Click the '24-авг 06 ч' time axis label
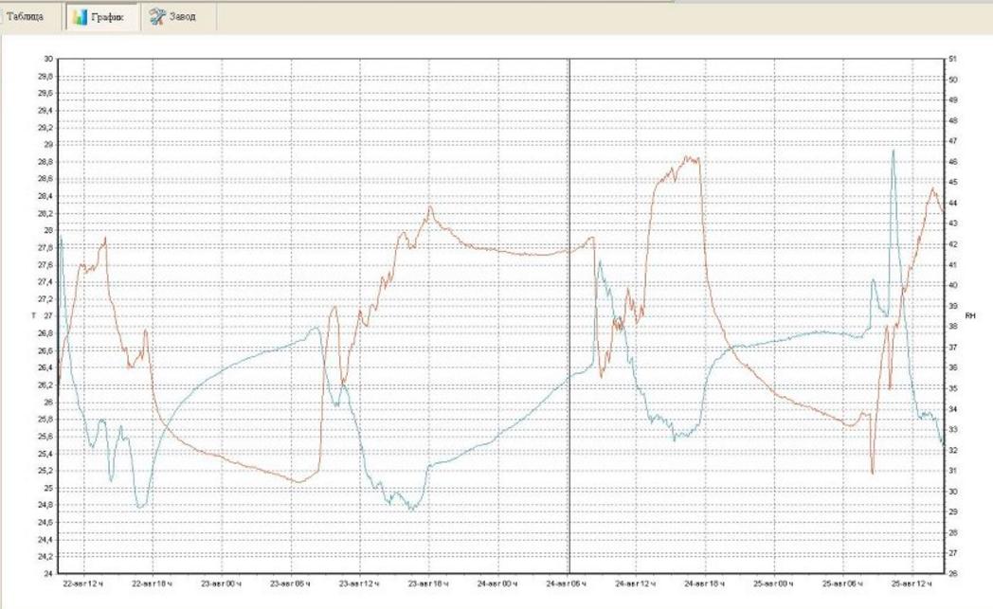This screenshot has height=609, width=993. pyautogui.click(x=568, y=584)
